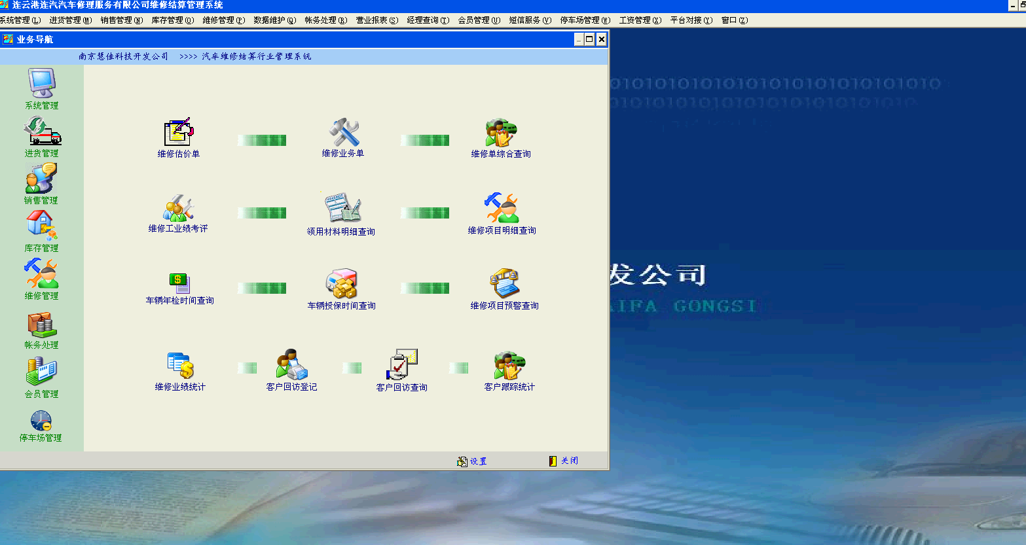
Task: Open the 维修估价单 icon
Action: pyautogui.click(x=178, y=133)
